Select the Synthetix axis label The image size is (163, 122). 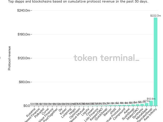tap(138, 113)
